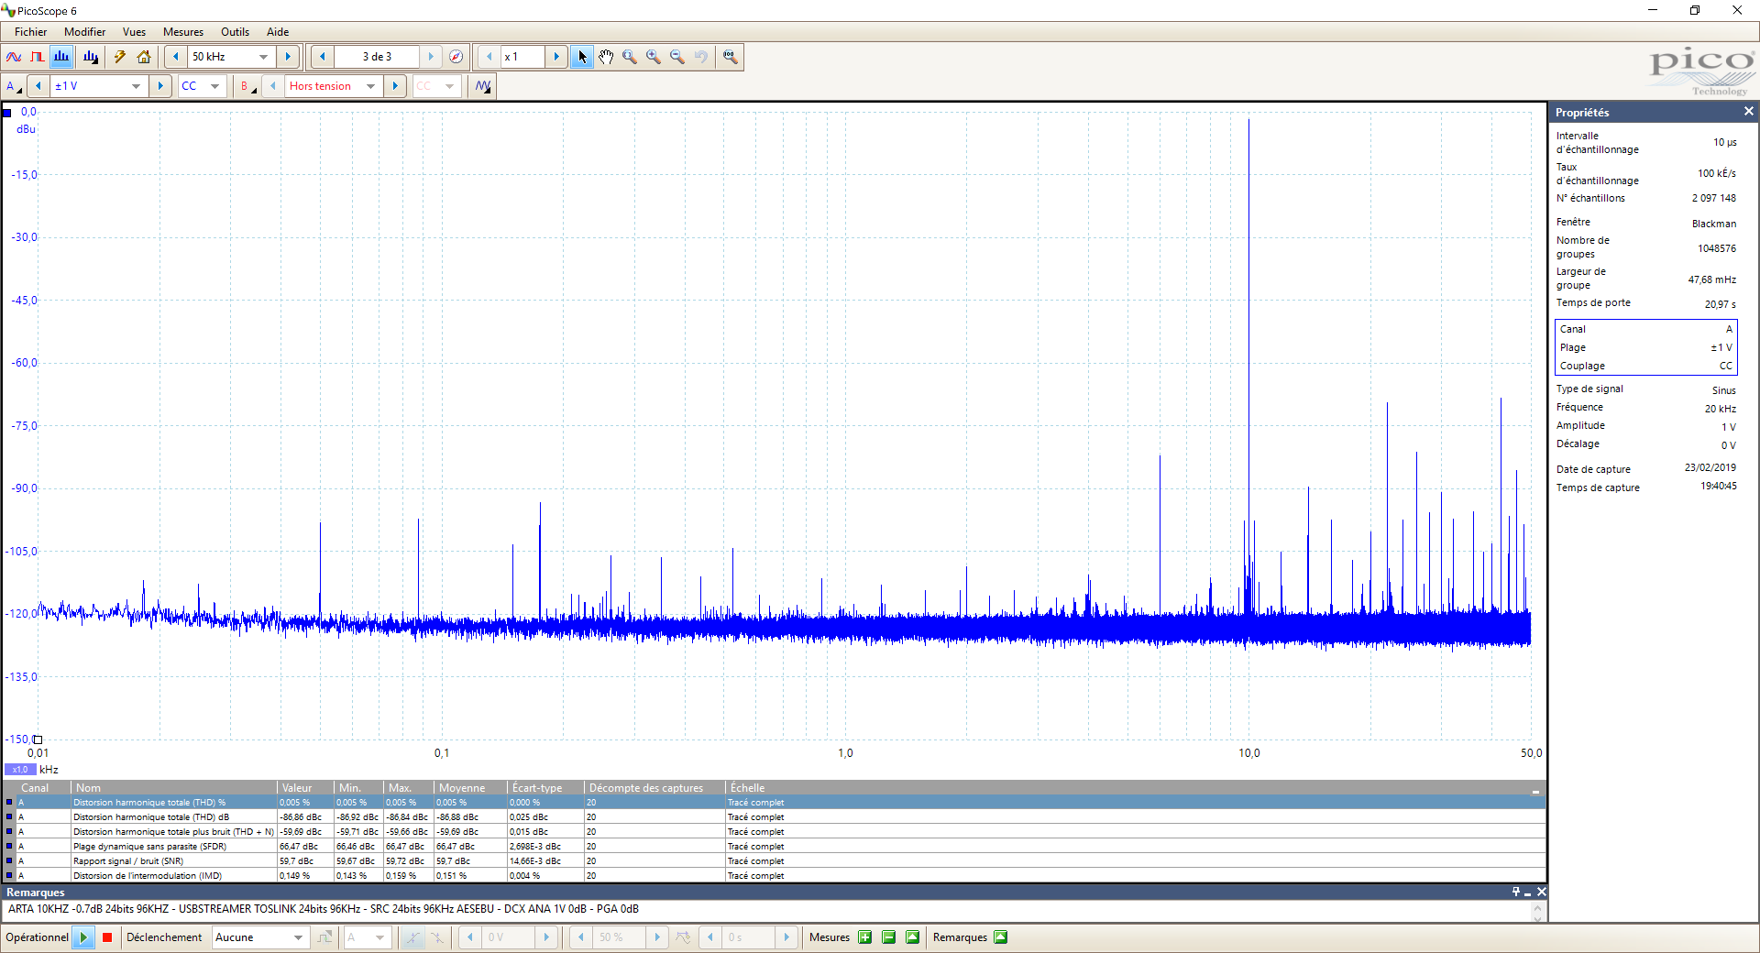Open the Vues menu

(x=134, y=32)
